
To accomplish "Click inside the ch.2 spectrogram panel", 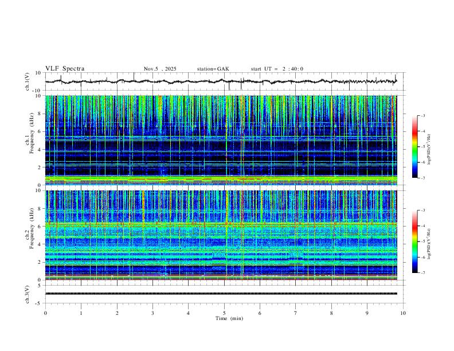I will [x=221, y=235].
